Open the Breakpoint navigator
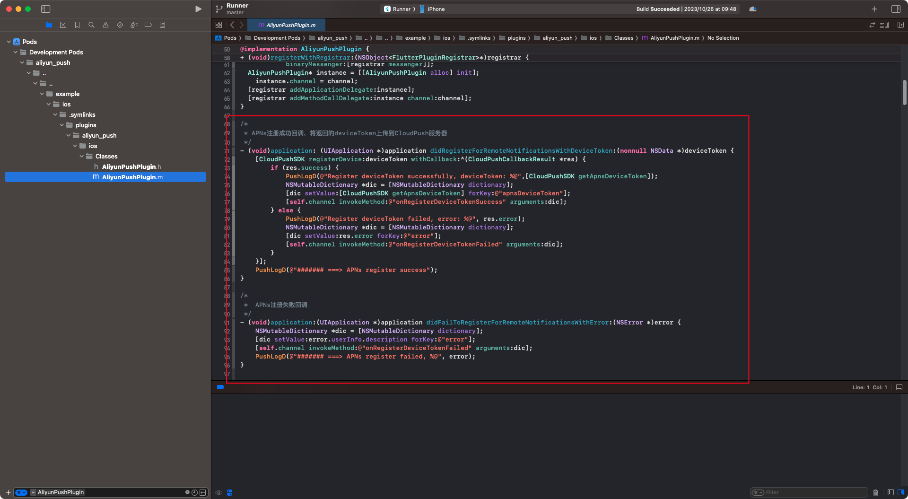Screen dimensions: 908x499 click(148, 25)
